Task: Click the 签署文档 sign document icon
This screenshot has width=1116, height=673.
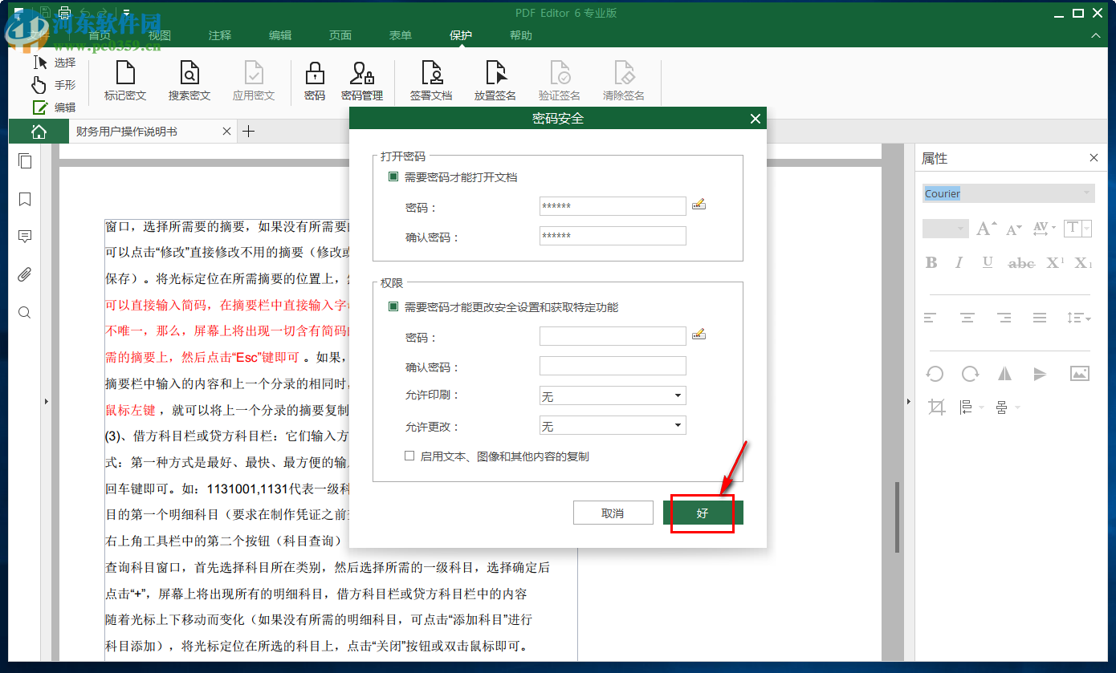Action: (x=432, y=80)
